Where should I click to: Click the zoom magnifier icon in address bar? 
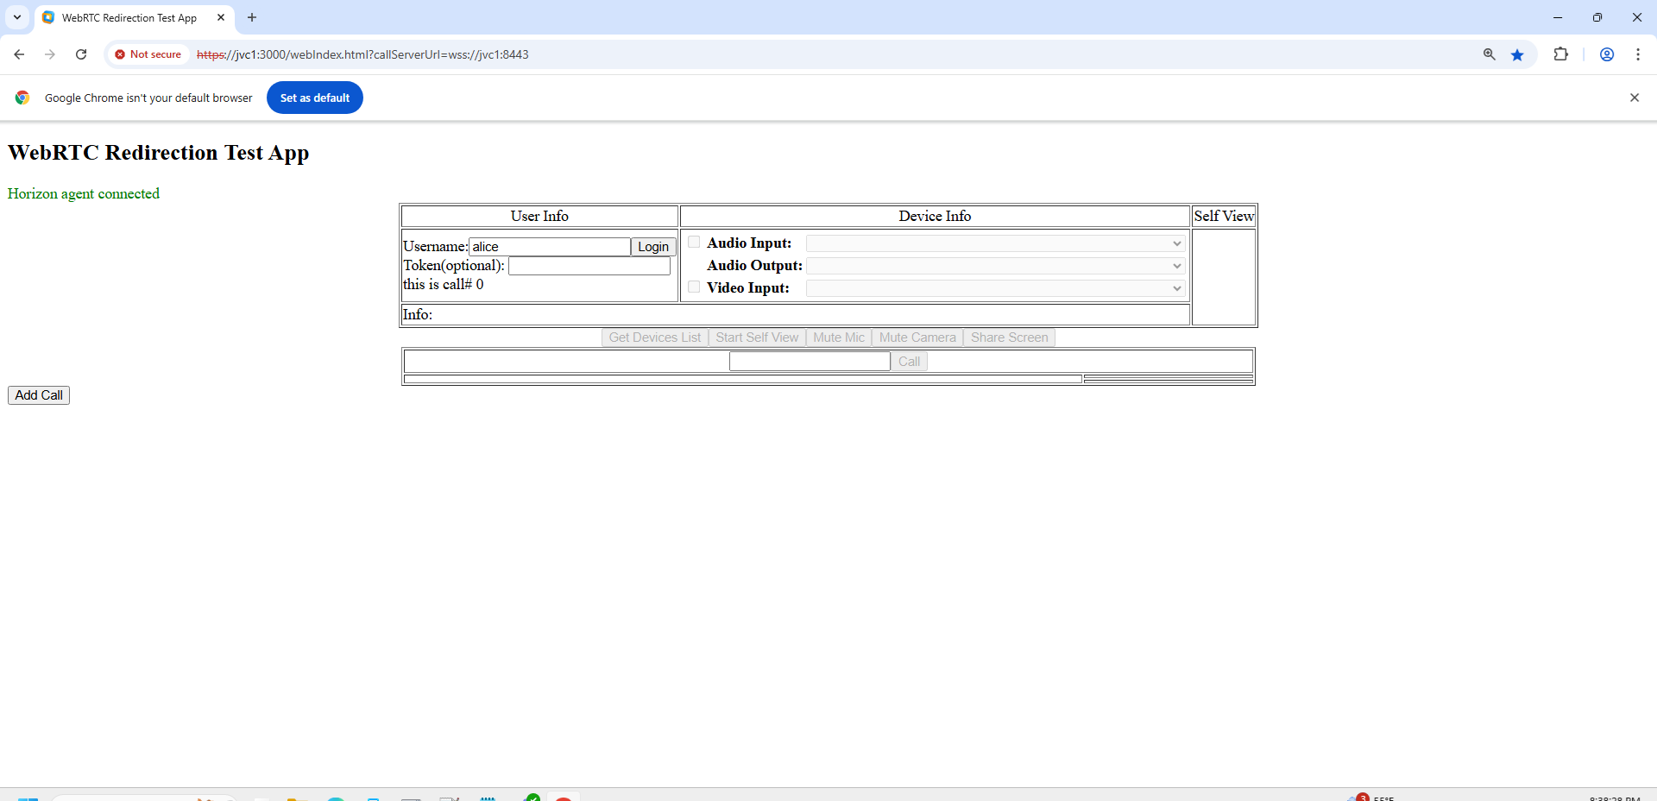click(x=1489, y=54)
